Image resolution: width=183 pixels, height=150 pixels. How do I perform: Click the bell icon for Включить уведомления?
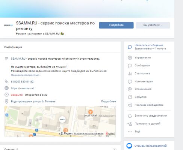[130, 116]
